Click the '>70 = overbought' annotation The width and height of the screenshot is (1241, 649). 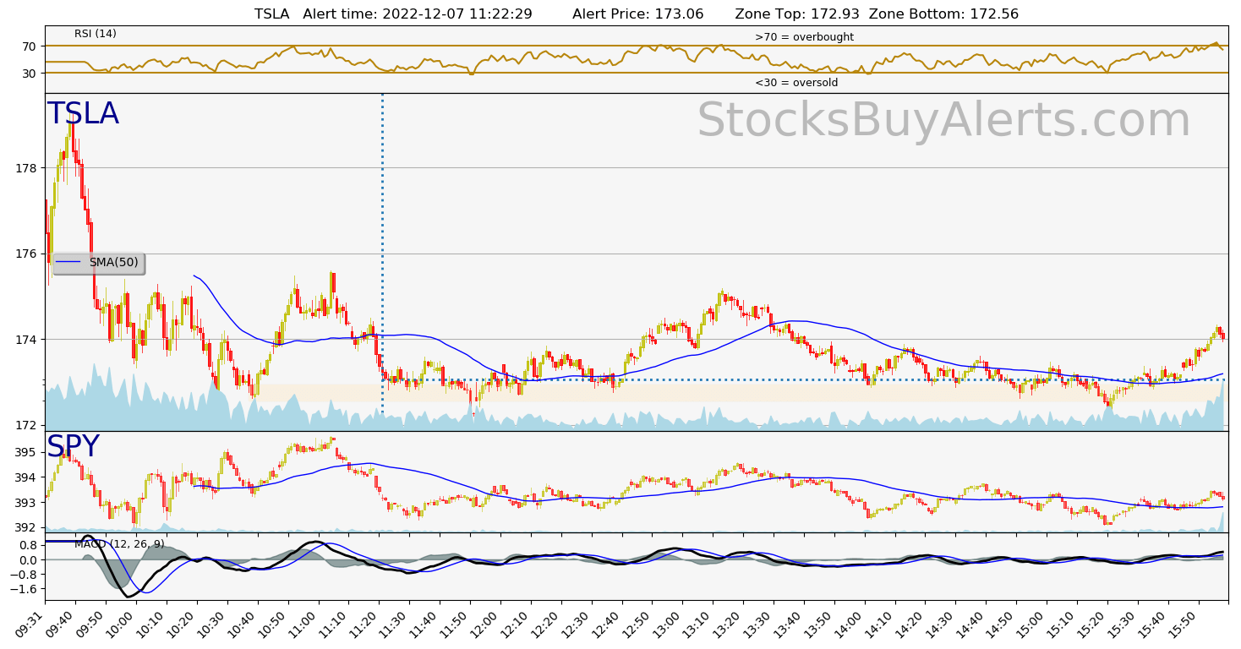[x=804, y=37]
